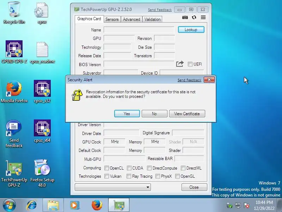Select the cpuz_x32 desktop icon
This screenshot has height=212, width=282.
point(42,92)
